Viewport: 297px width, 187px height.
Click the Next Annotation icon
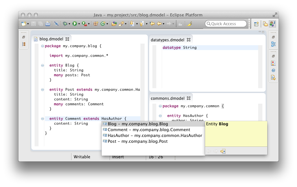(x=132, y=24)
